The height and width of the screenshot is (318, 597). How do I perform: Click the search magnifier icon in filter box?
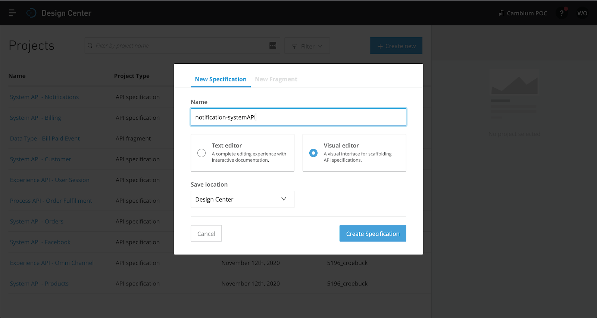tap(90, 46)
